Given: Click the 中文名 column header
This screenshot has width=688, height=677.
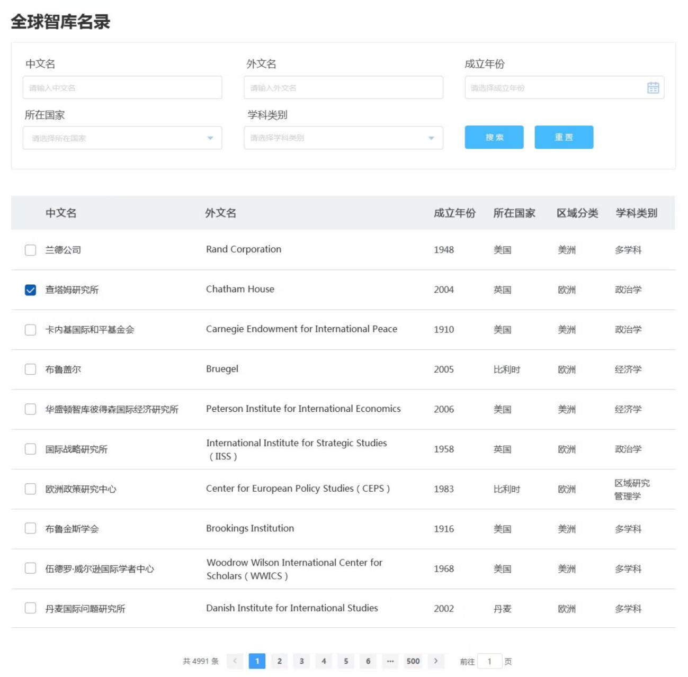Looking at the screenshot, I should click(61, 213).
